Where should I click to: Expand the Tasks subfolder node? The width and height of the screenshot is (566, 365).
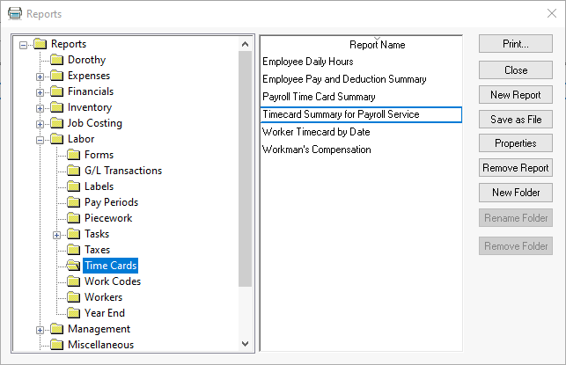pos(56,235)
